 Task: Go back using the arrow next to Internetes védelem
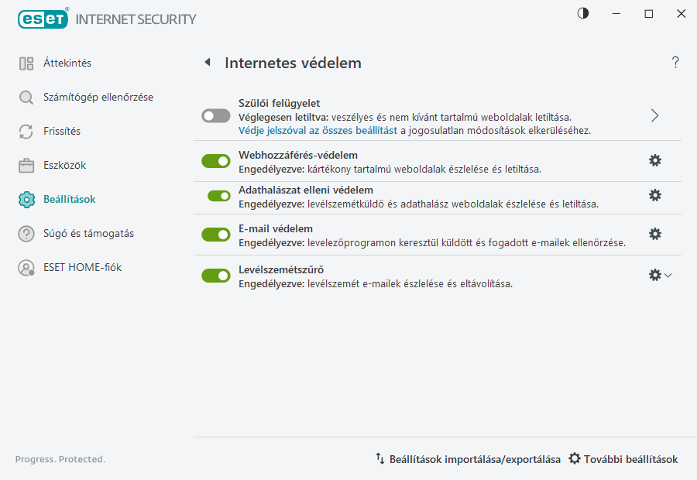(x=207, y=63)
